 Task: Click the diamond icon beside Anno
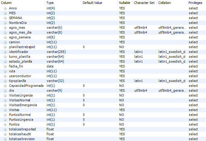[x=5, y=8]
